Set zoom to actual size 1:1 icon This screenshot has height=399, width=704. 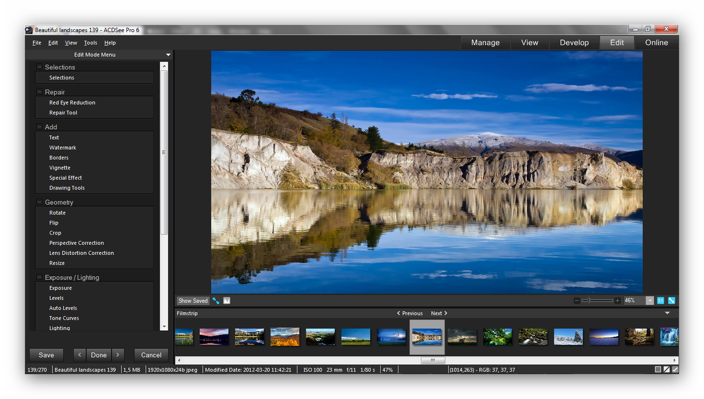[x=661, y=300]
